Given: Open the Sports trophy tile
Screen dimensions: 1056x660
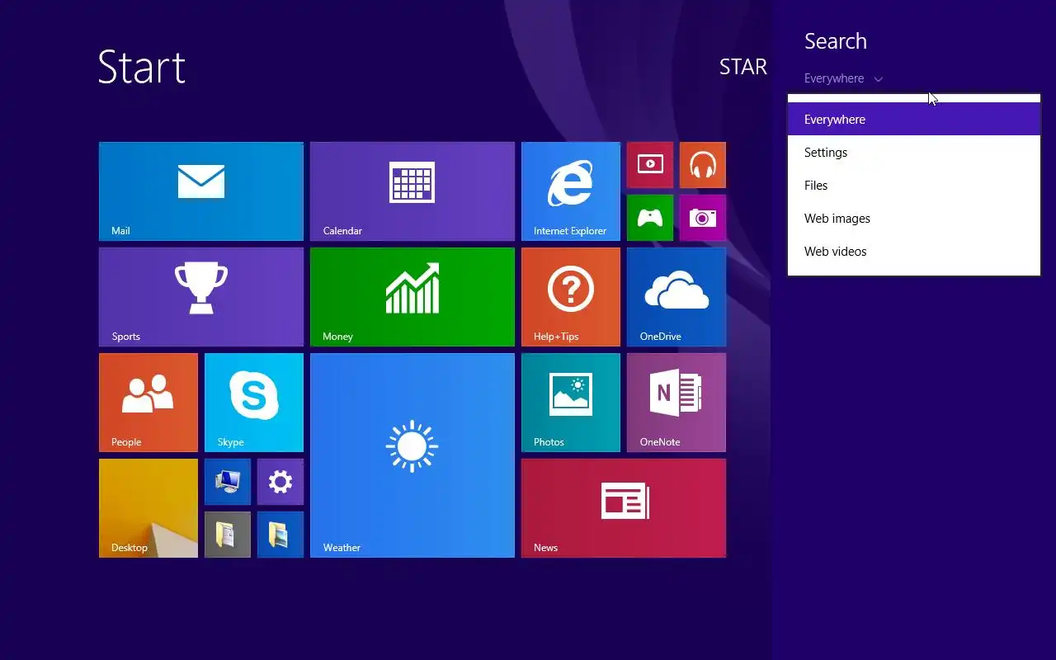Looking at the screenshot, I should point(201,297).
